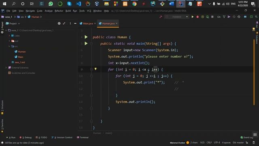The width and height of the screenshot is (259, 146).
Task: Click run gutter arrow beside class Human
Action: click(86, 37)
